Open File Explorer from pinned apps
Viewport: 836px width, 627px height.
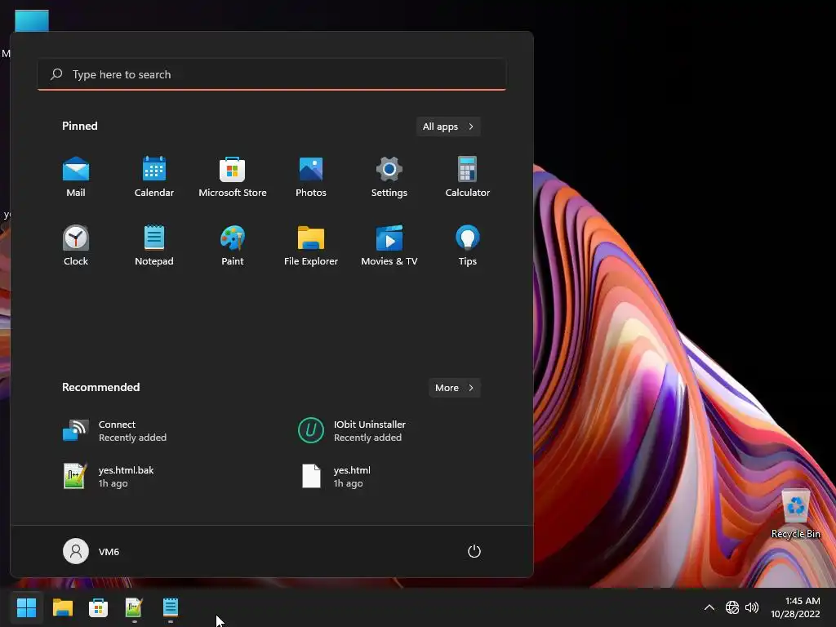[x=311, y=246]
